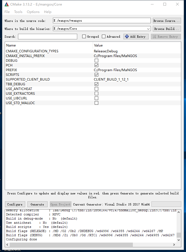Select CMAKE_INSTALL_PREFIX entry name
Screen dimensions: 186x252
pos(25,56)
